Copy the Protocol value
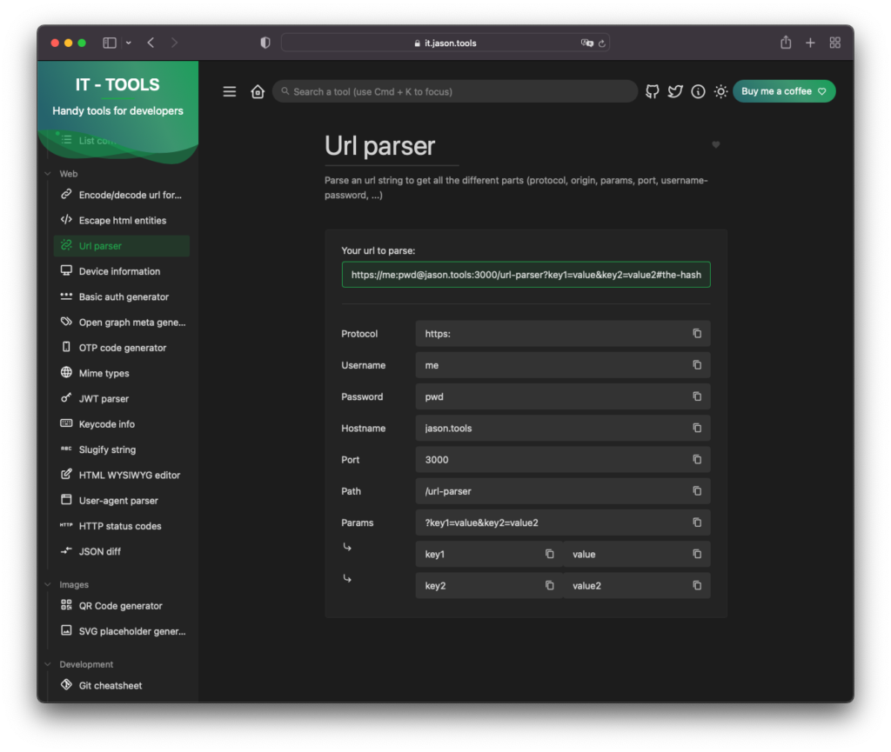Image resolution: width=891 pixels, height=752 pixels. 697,333
